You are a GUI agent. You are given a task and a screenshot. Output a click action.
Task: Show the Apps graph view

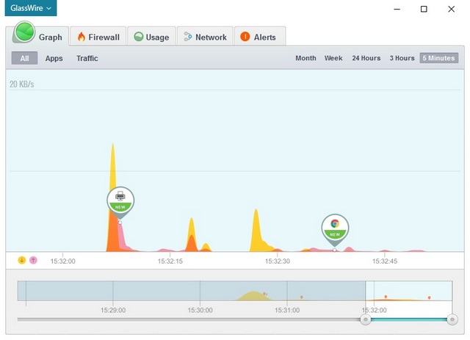tap(54, 58)
